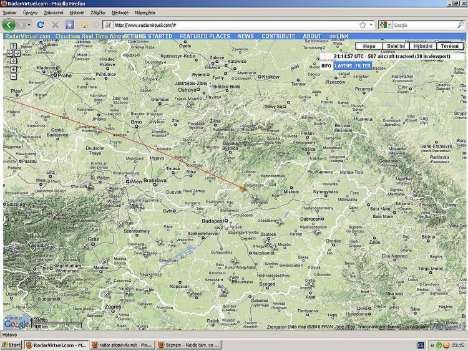Open the ABOUT link
Viewport: 468px width, 351px height.
pyautogui.click(x=312, y=36)
